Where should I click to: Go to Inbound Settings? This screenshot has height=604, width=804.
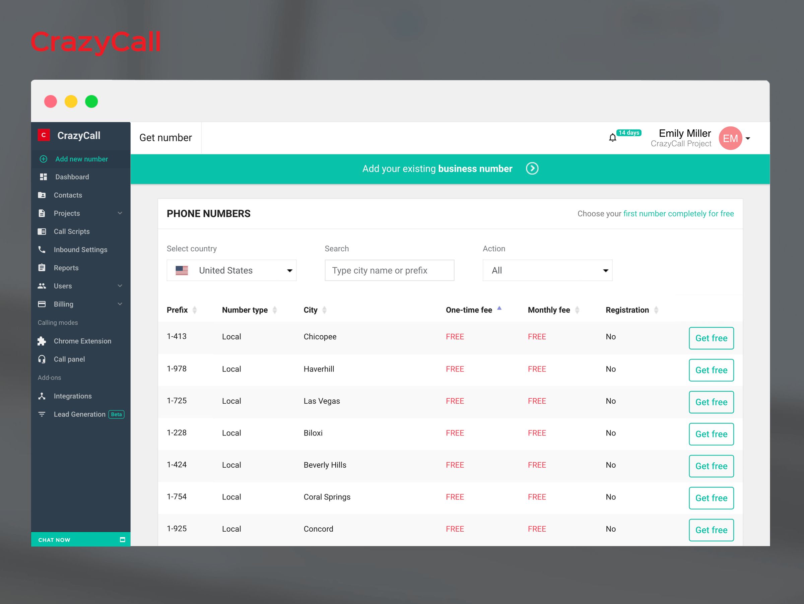(80, 250)
